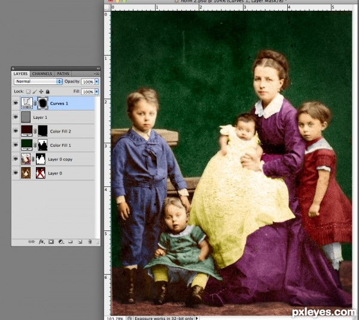Click Curves 1 mask link chain
The height and width of the screenshot is (320, 359).
(35, 103)
